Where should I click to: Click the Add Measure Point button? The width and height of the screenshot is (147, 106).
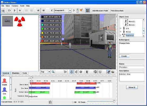tap(100, 11)
